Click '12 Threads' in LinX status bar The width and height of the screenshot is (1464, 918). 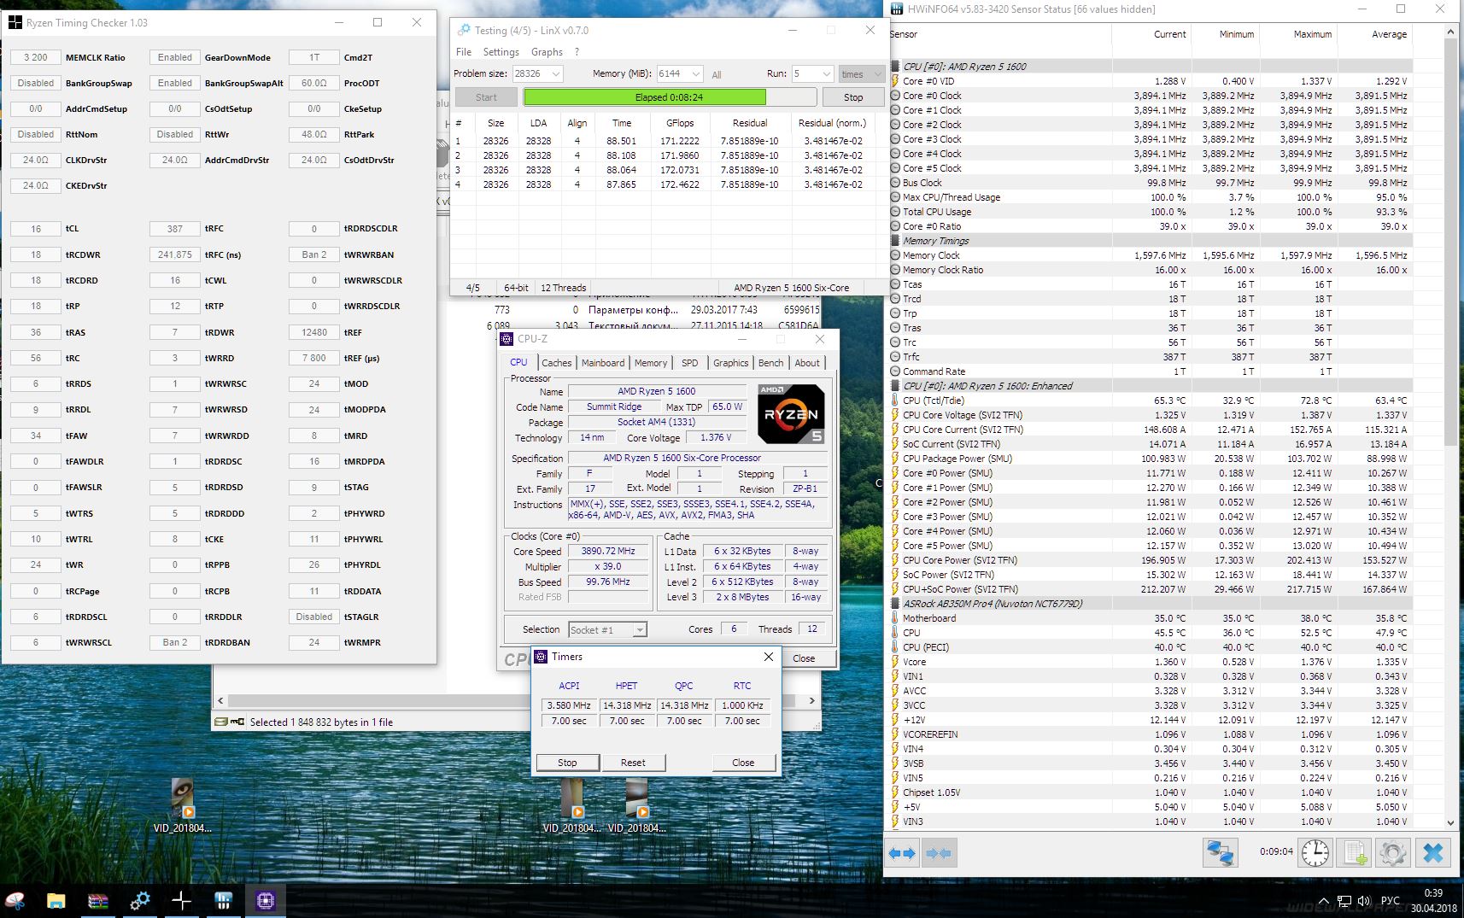point(563,288)
